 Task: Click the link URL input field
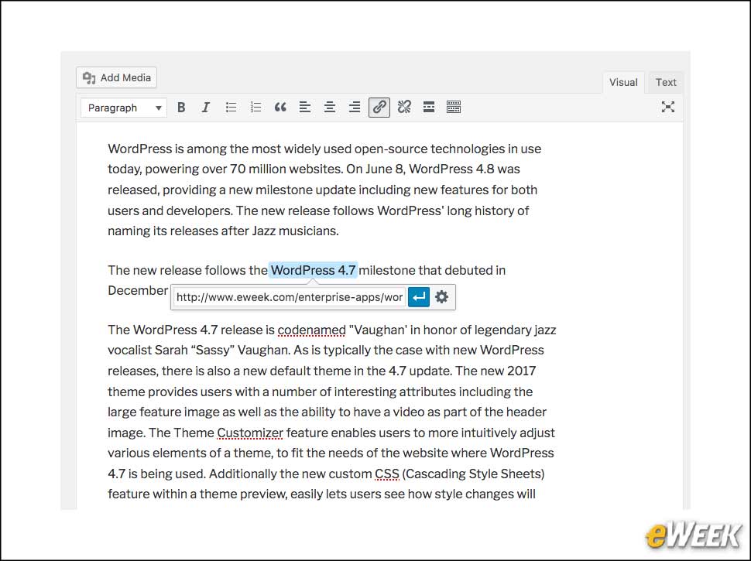point(290,297)
